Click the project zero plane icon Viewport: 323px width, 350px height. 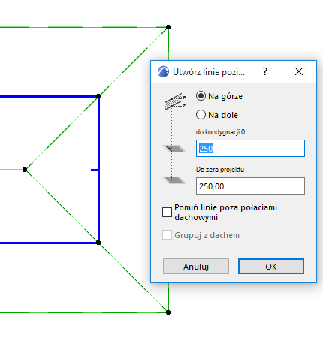pos(174,180)
